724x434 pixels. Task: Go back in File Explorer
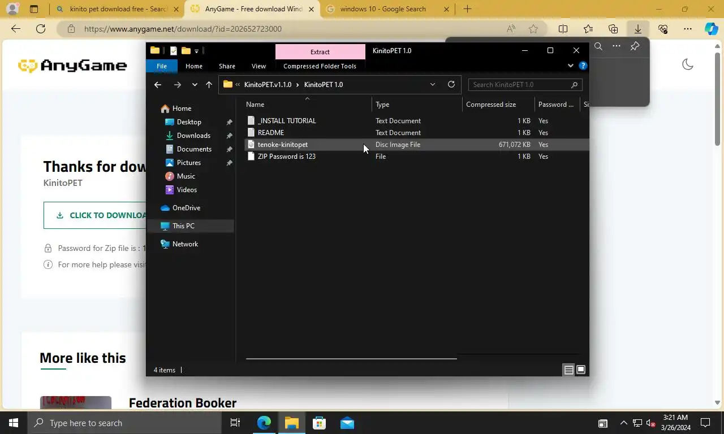click(x=158, y=85)
